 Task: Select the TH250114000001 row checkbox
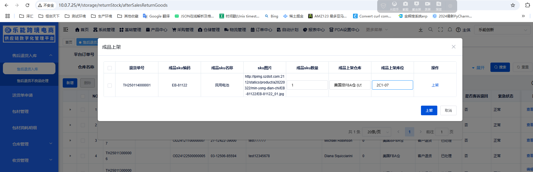click(110, 86)
